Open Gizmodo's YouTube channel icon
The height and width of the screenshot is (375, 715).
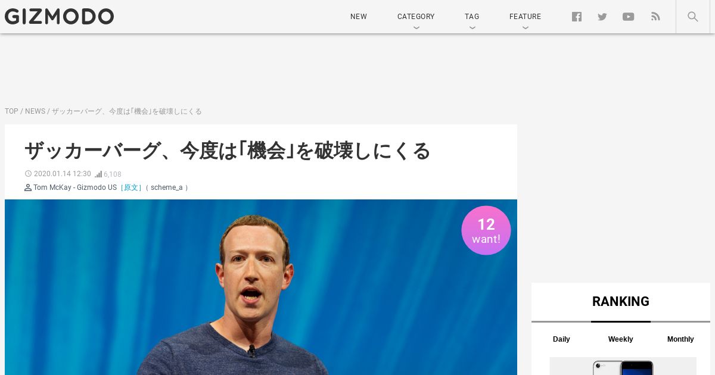pyautogui.click(x=628, y=17)
